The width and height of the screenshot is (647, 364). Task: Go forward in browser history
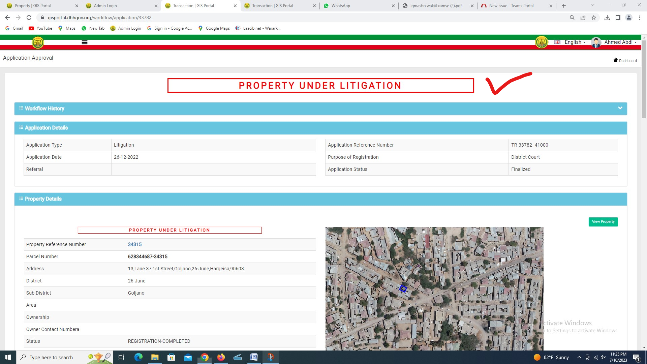(x=18, y=18)
